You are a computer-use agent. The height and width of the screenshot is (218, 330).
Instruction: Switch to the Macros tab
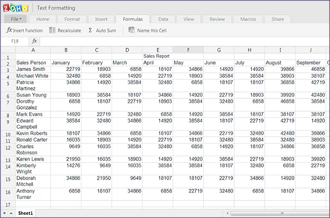248,19
